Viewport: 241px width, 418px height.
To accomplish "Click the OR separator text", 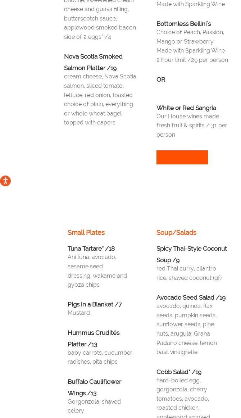I will click(161, 79).
